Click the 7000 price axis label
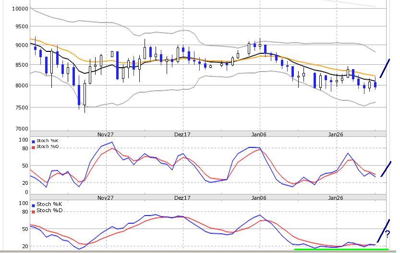This screenshot has width=400, height=253. (22, 129)
